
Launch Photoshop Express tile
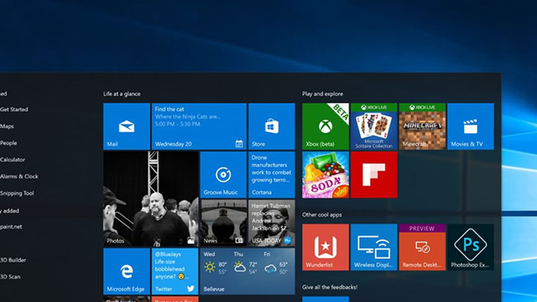tap(470, 247)
